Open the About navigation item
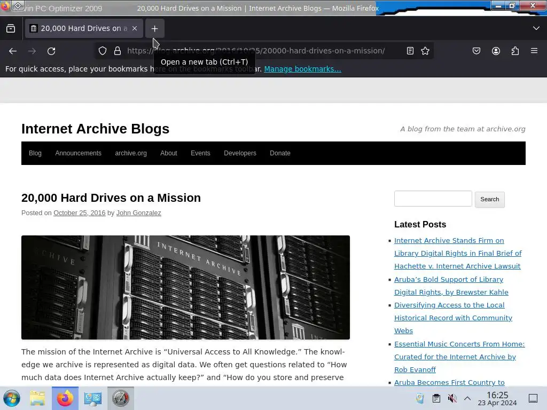 (x=168, y=153)
